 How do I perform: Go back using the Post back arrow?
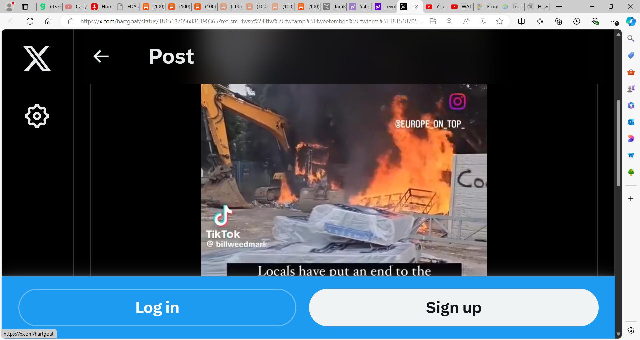(x=101, y=56)
